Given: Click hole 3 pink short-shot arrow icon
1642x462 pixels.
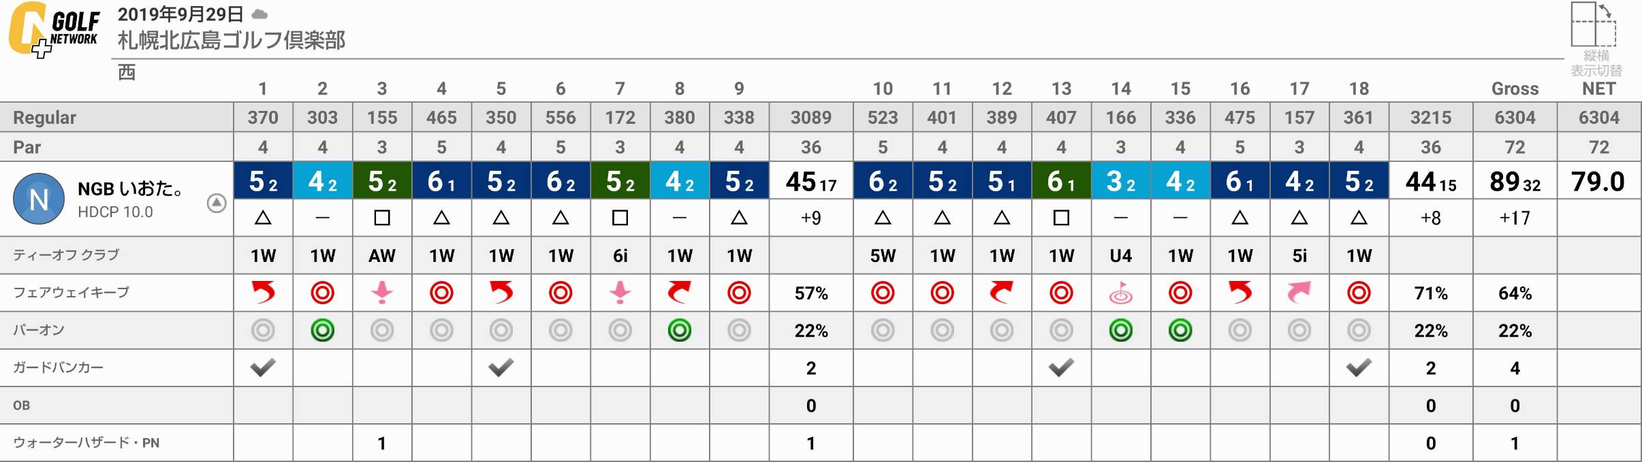Looking at the screenshot, I should click(x=382, y=293).
